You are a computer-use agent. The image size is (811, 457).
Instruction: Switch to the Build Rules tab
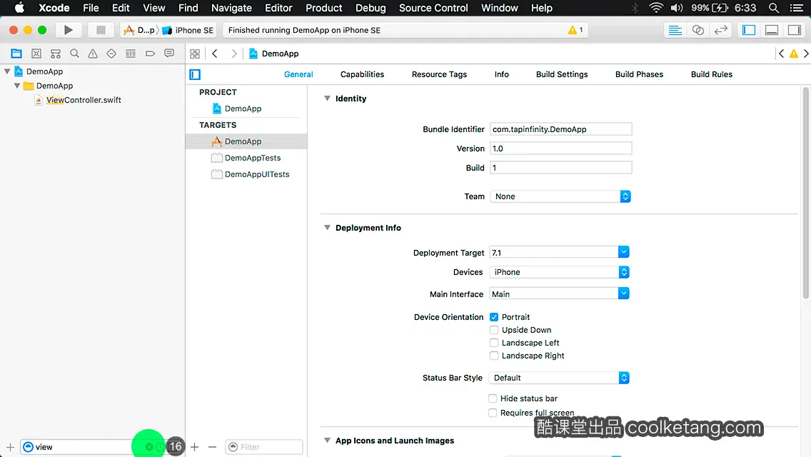pos(711,74)
